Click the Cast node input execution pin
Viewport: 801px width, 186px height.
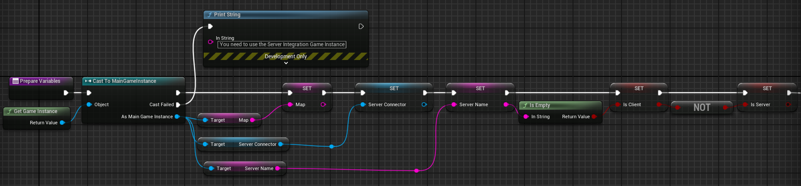click(89, 93)
